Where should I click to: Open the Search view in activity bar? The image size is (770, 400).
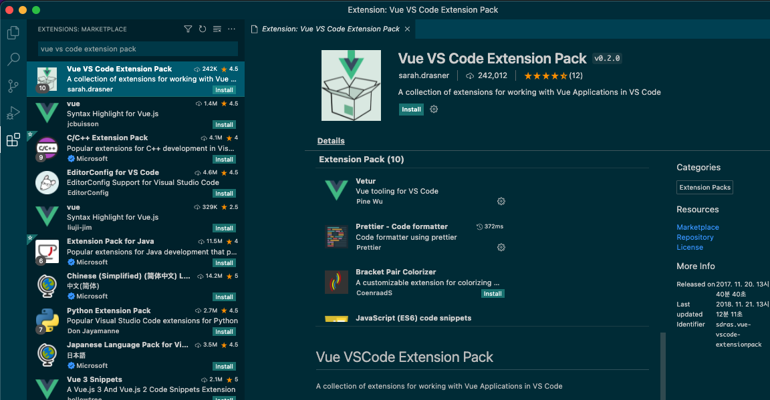pos(13,59)
